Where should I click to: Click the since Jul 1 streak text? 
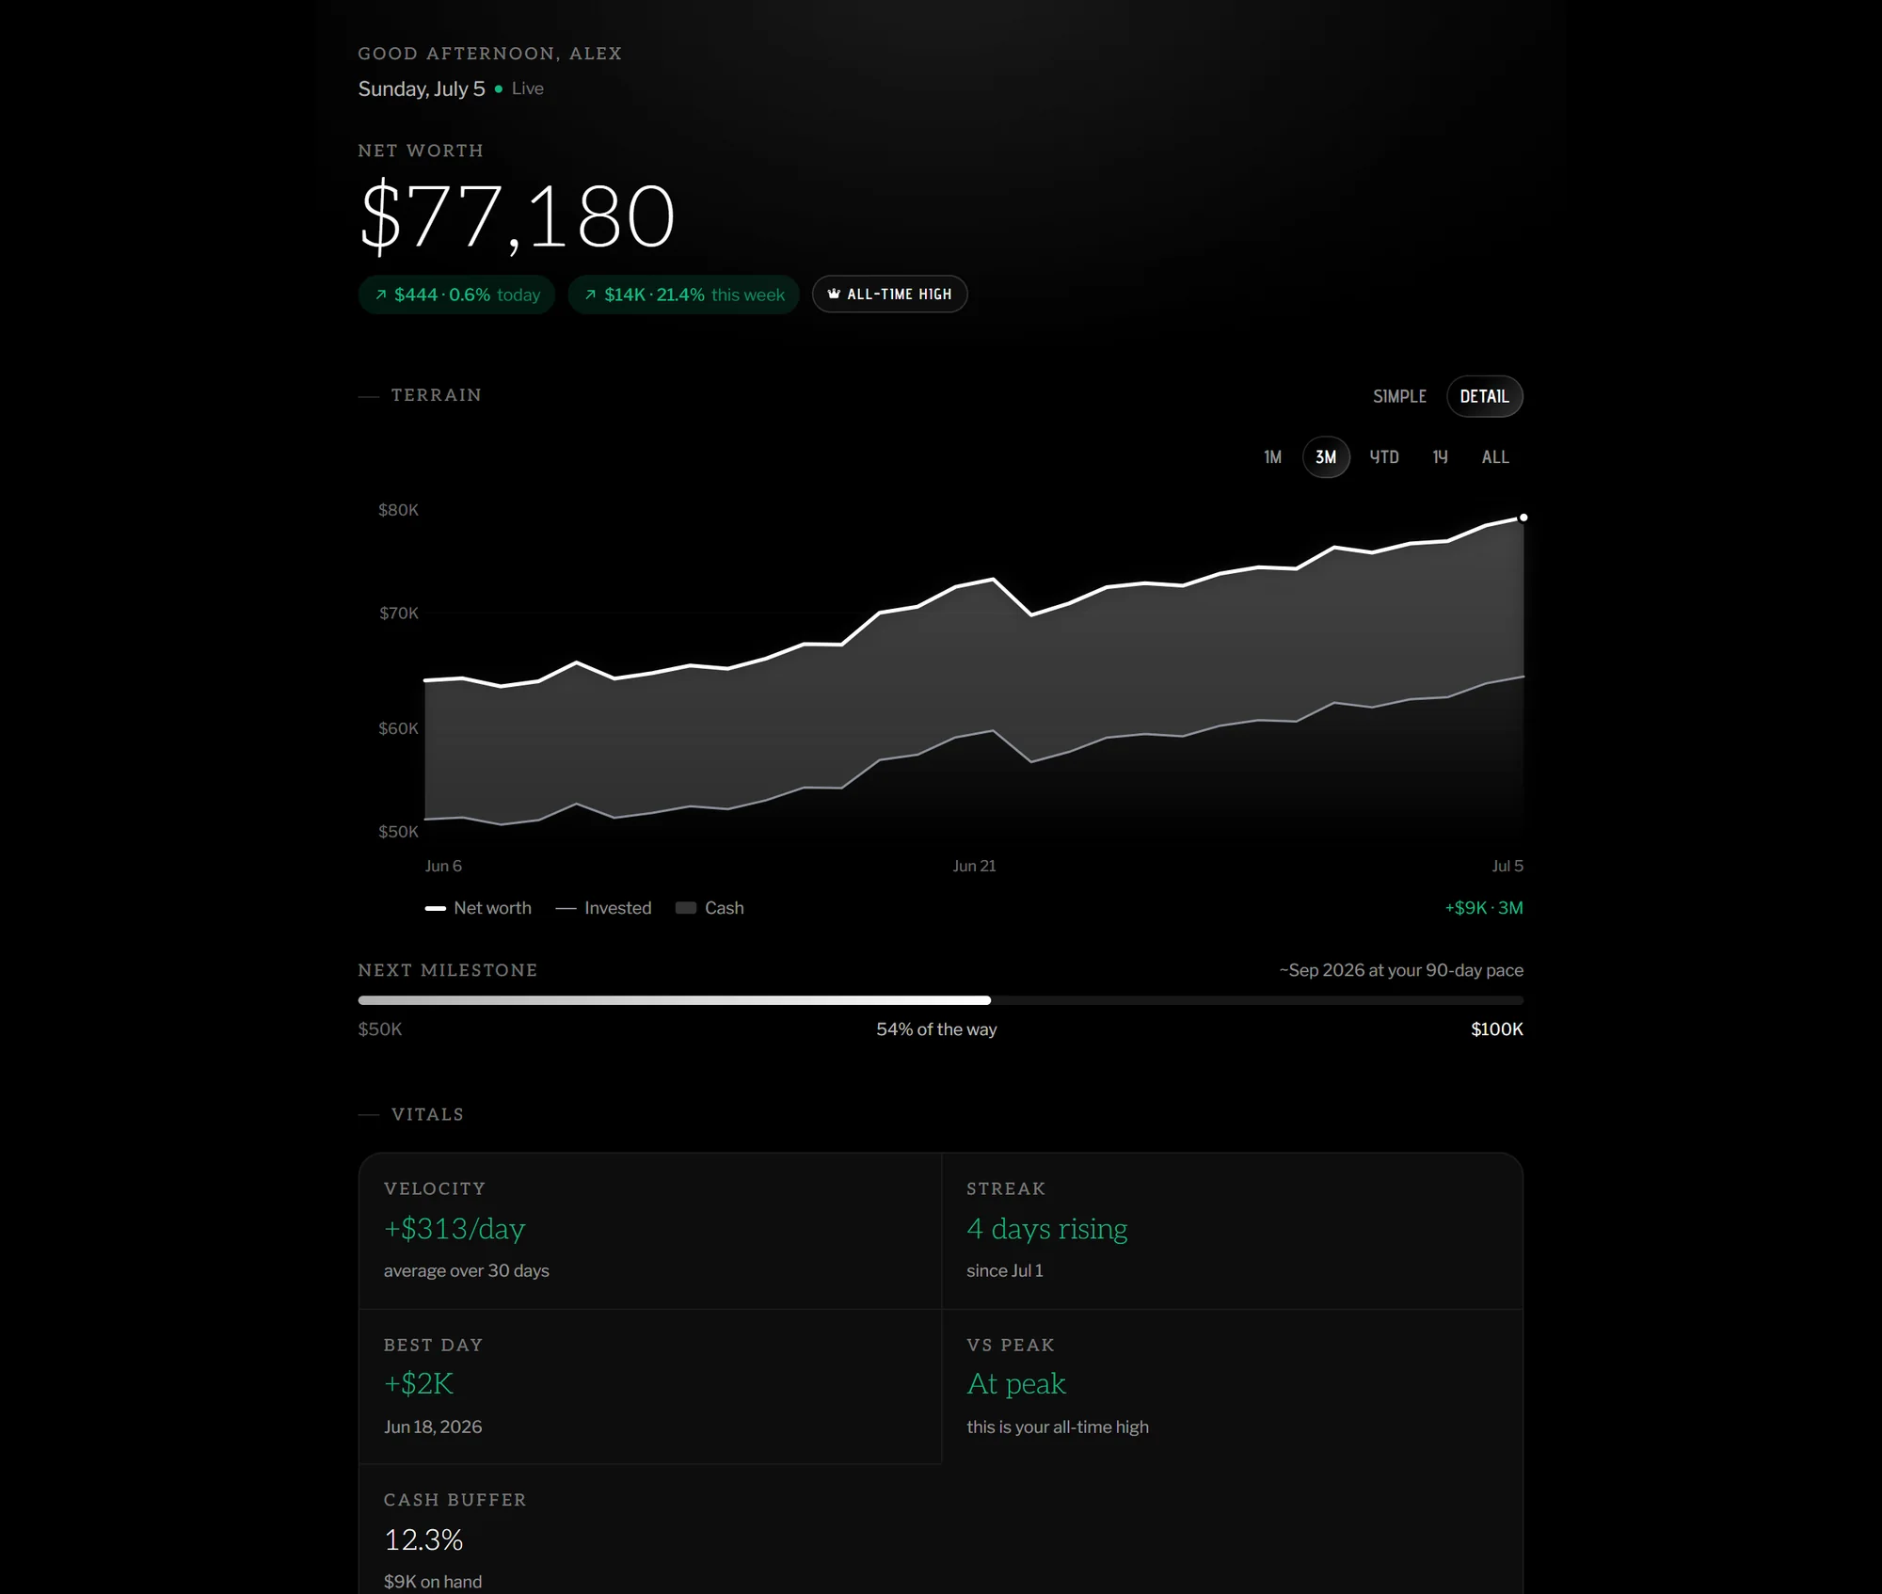(1004, 1270)
